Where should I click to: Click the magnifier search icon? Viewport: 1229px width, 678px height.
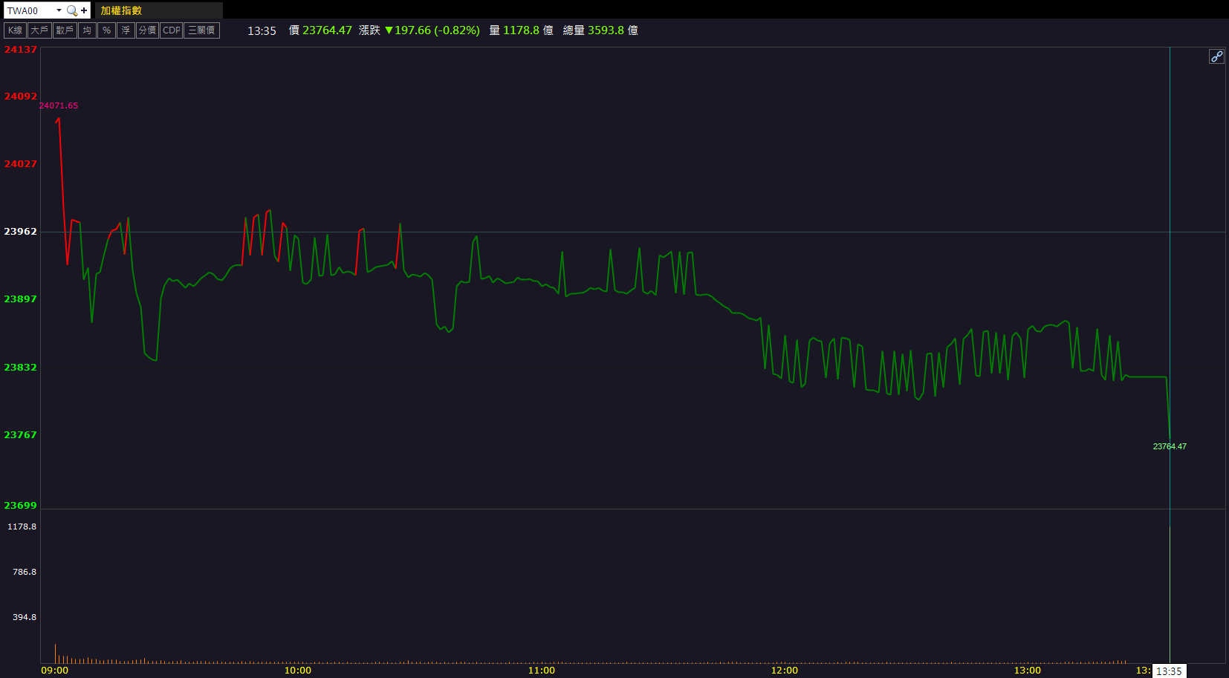[x=71, y=10]
